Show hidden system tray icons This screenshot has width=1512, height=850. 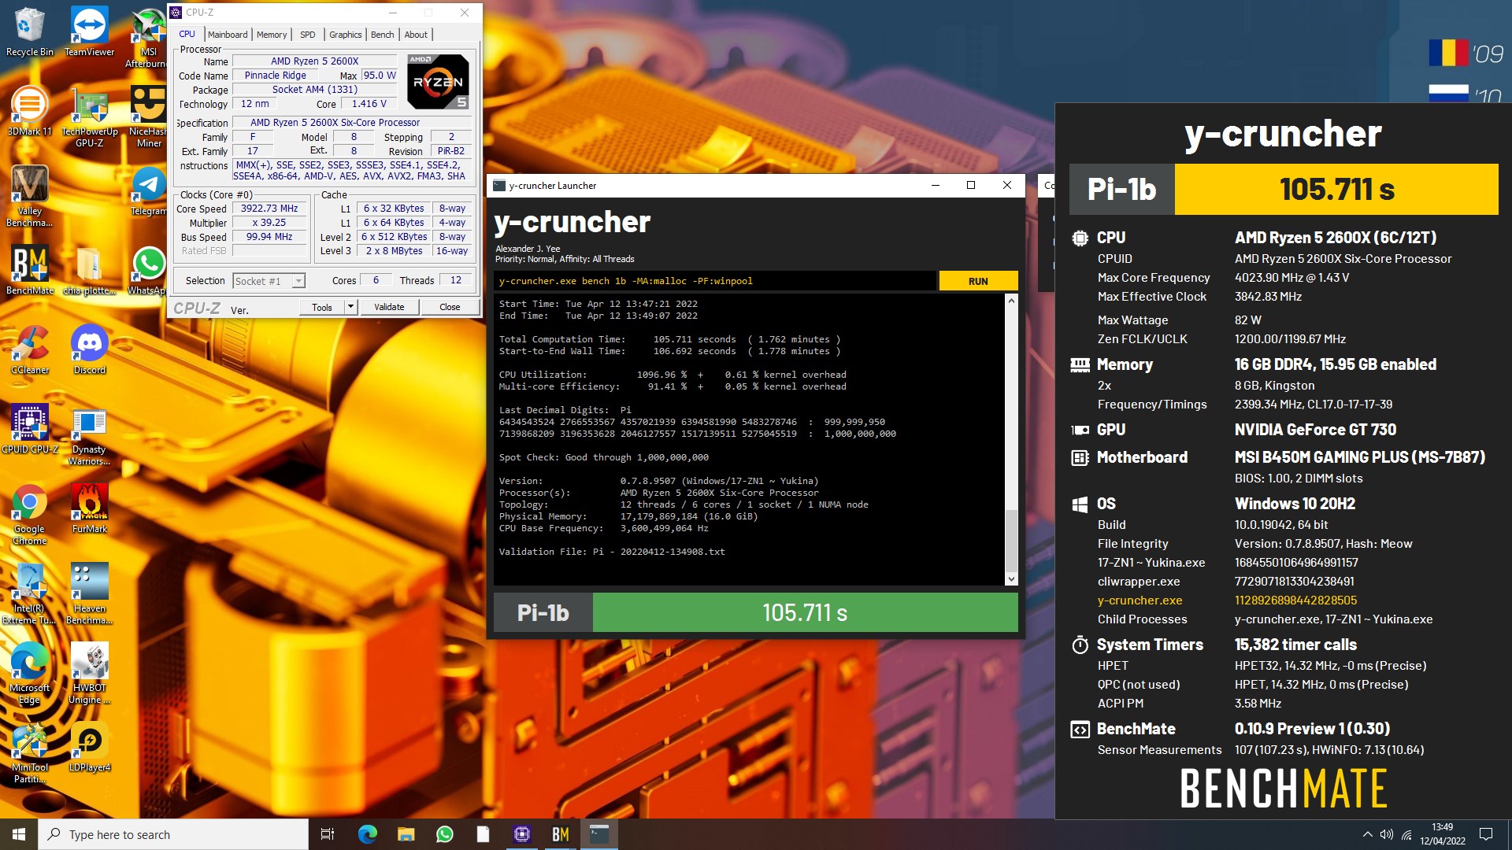tap(1367, 834)
